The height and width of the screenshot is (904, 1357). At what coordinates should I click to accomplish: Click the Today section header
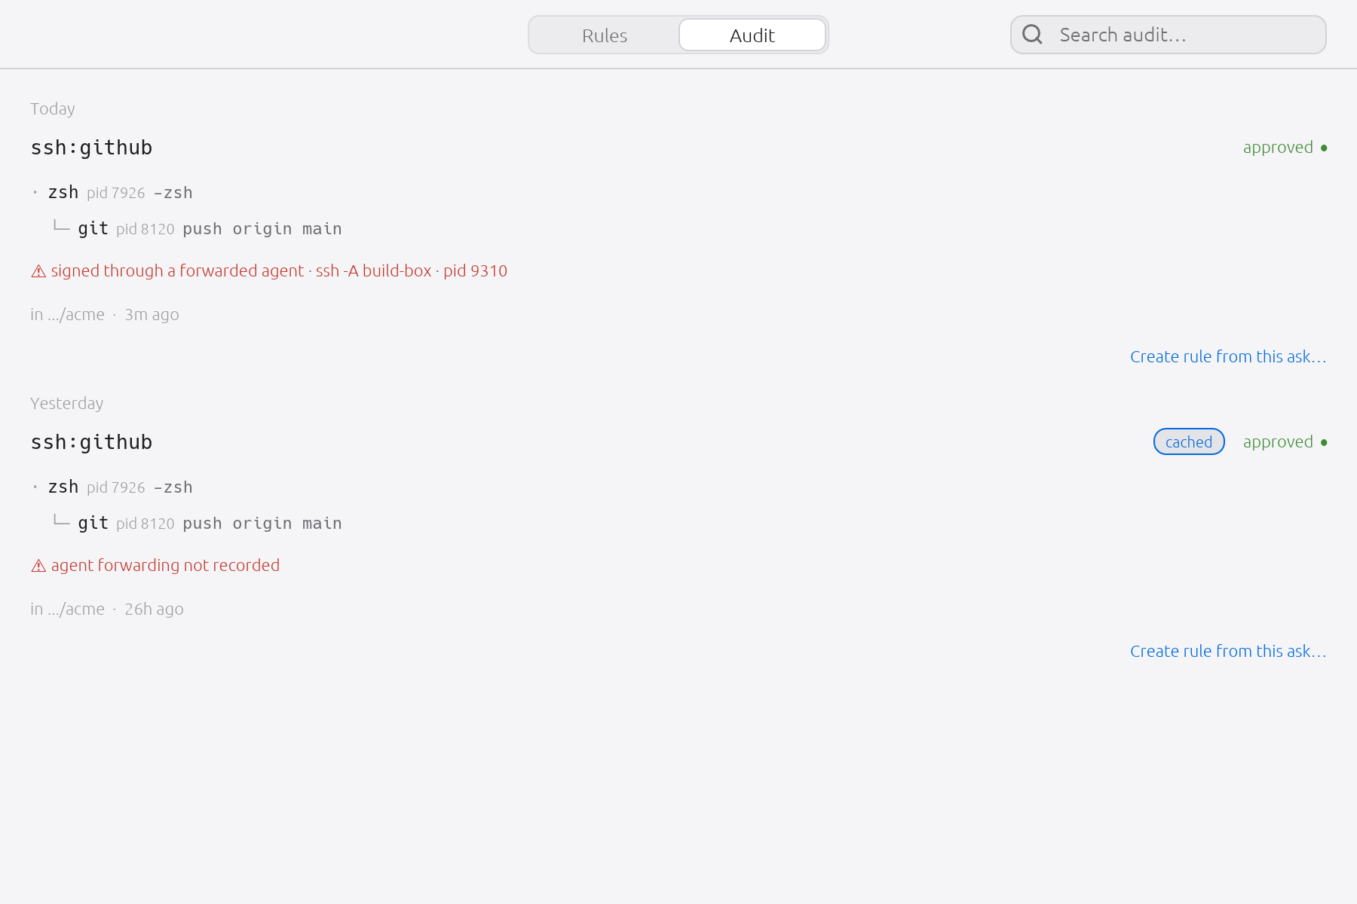pyautogui.click(x=53, y=109)
